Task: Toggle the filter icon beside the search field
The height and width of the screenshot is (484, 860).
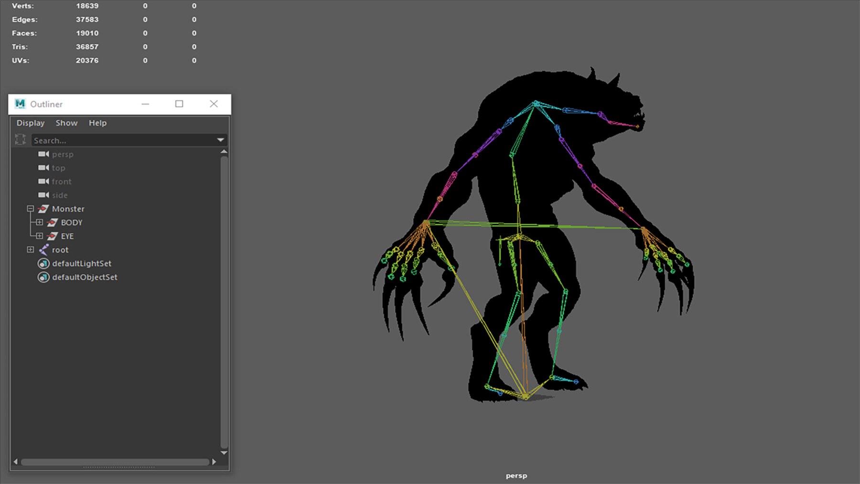Action: pos(20,140)
